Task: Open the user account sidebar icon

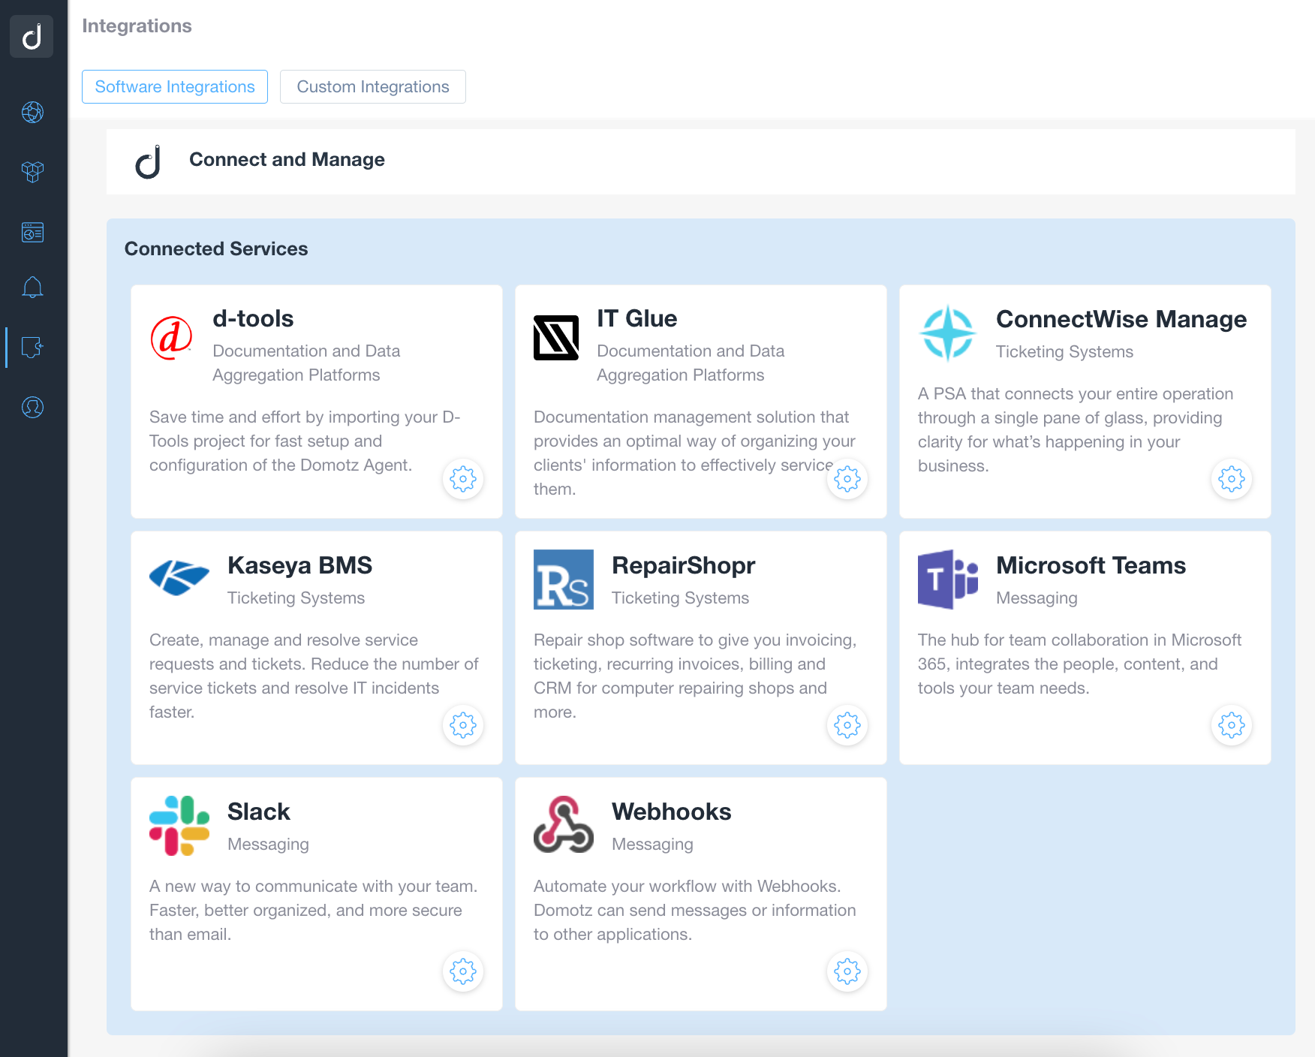Action: (x=32, y=408)
